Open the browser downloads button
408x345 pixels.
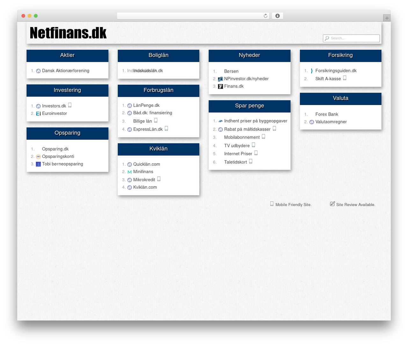tap(278, 16)
